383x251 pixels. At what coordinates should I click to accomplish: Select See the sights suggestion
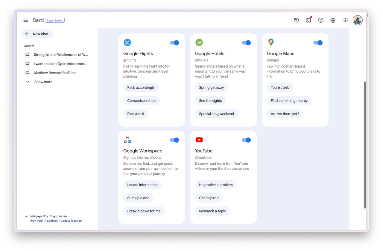pyautogui.click(x=210, y=101)
